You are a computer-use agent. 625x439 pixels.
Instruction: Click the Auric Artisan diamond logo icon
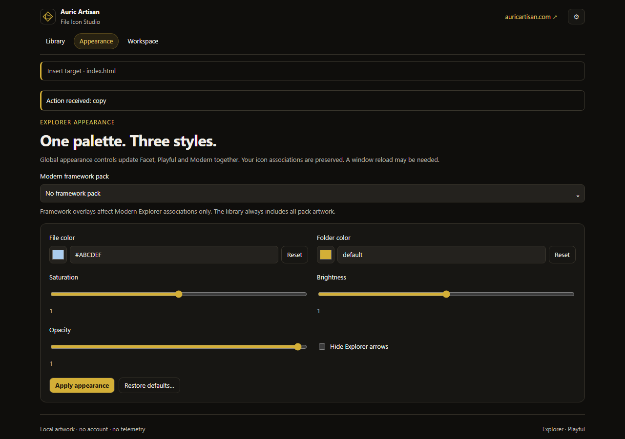coord(48,17)
